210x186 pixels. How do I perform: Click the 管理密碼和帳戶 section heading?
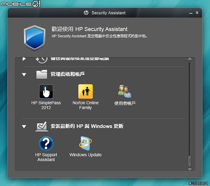(x=68, y=74)
